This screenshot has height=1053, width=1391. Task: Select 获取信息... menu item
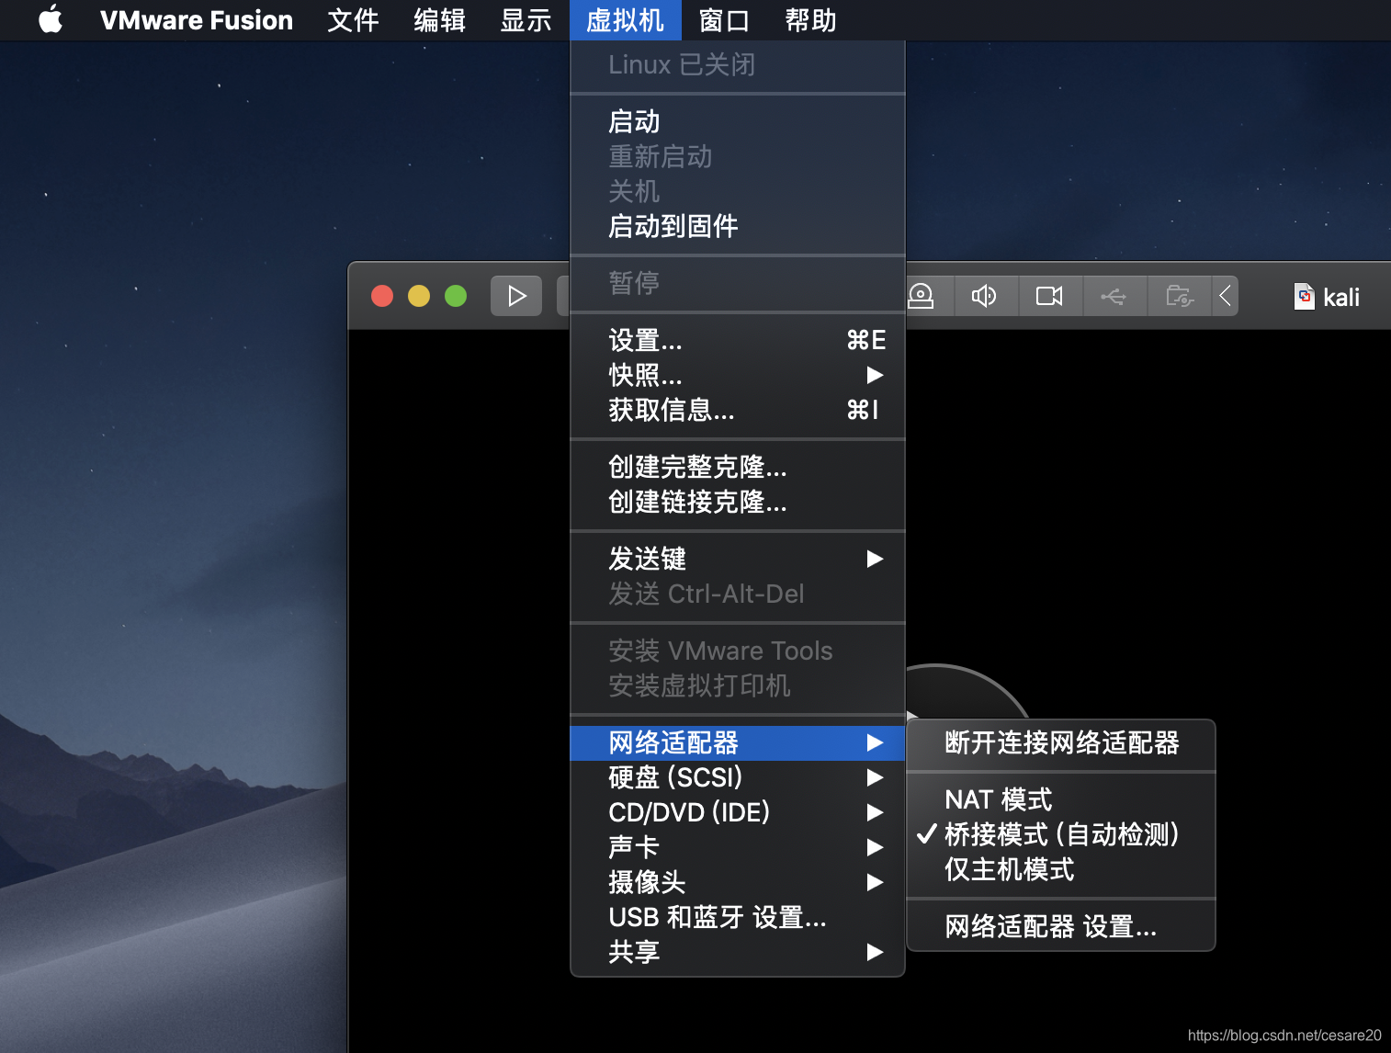tap(738, 410)
